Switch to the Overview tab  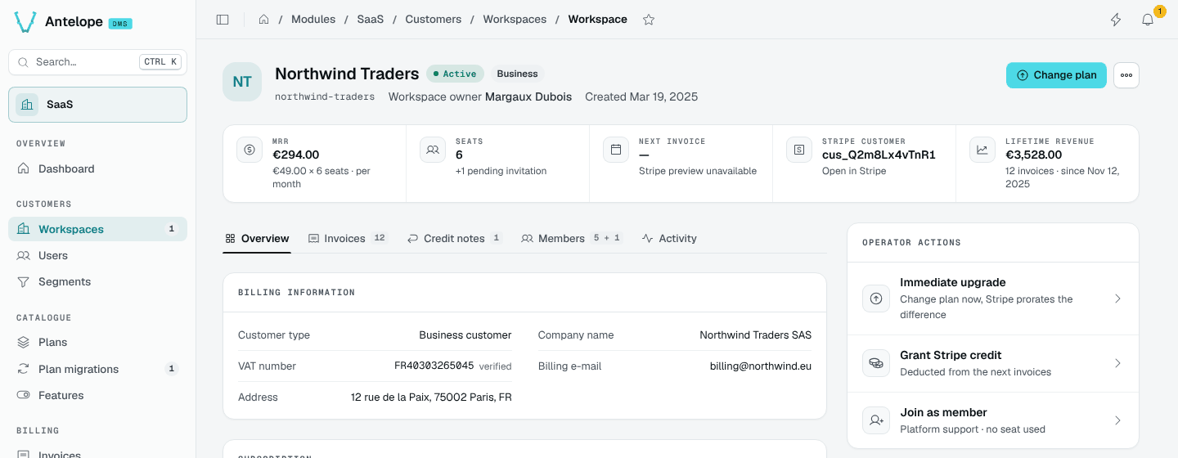tap(257, 239)
